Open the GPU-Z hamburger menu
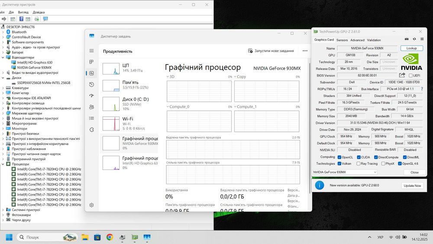The height and width of the screenshot is (244, 433). coord(422,39)
